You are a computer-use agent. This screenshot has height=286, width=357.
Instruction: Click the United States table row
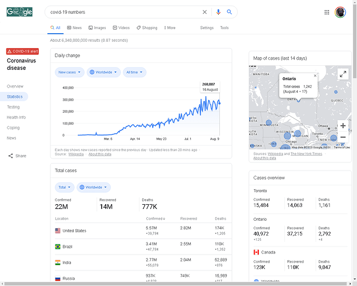143,231
